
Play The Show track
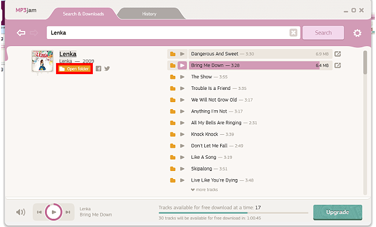coord(182,77)
